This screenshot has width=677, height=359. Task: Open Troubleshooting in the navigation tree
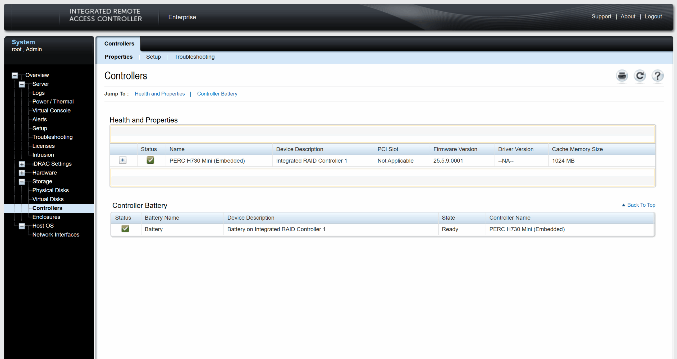[52, 137]
